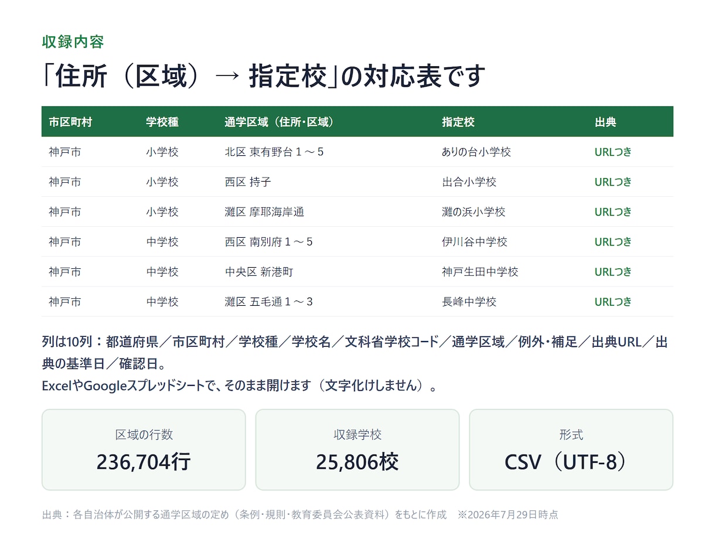The image size is (715, 536).
Task: Open URLつき link for 伊川谷中学校
Action: [613, 241]
